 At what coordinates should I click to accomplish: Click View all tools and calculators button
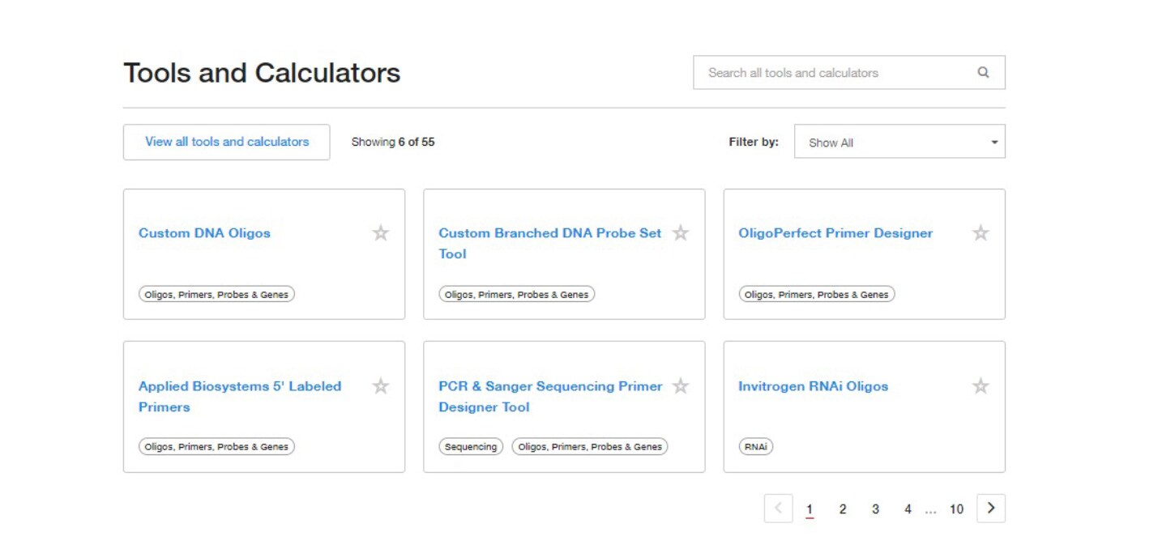point(227,142)
